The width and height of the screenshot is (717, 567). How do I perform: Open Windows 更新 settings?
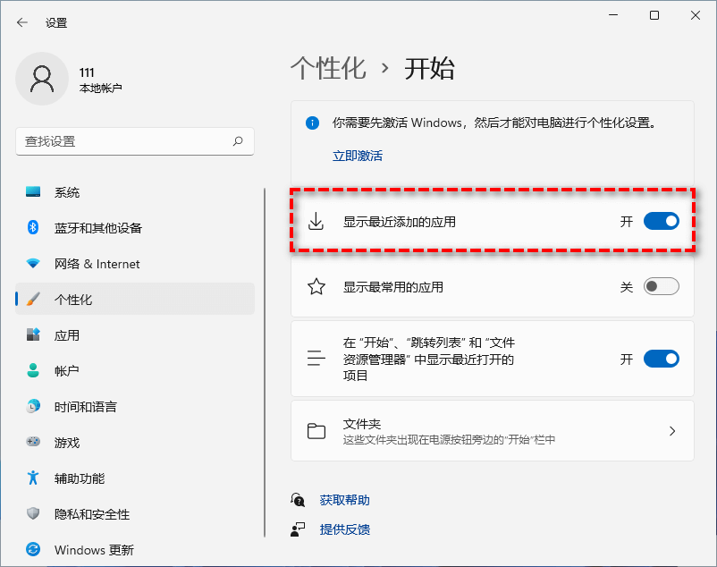[x=135, y=549]
